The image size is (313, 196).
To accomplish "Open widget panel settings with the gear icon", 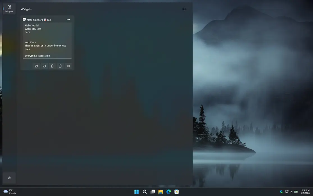I will pos(9,178).
